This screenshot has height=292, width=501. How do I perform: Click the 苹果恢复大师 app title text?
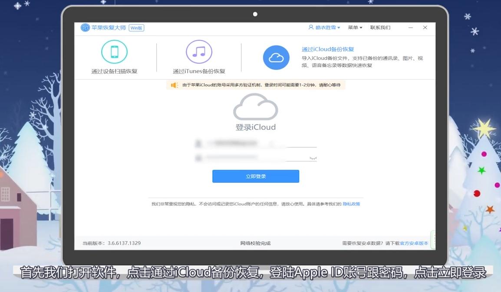coord(109,28)
